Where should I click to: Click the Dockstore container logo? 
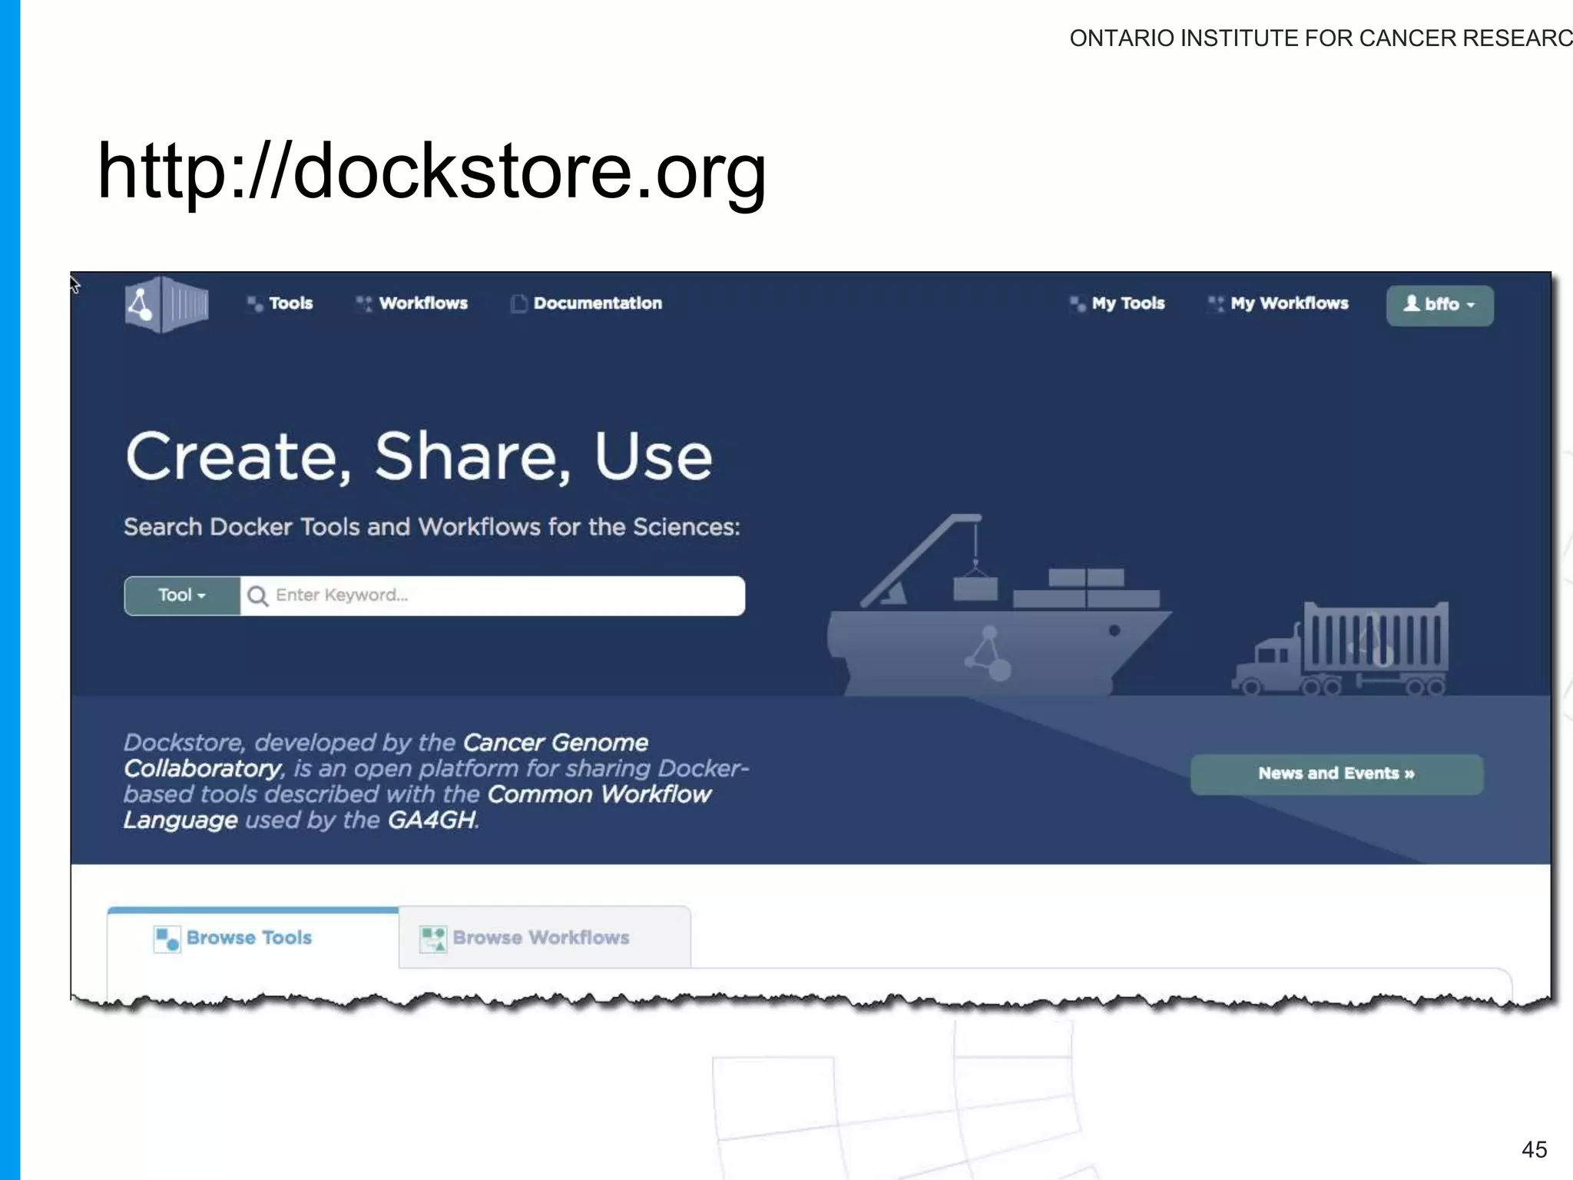tap(167, 304)
